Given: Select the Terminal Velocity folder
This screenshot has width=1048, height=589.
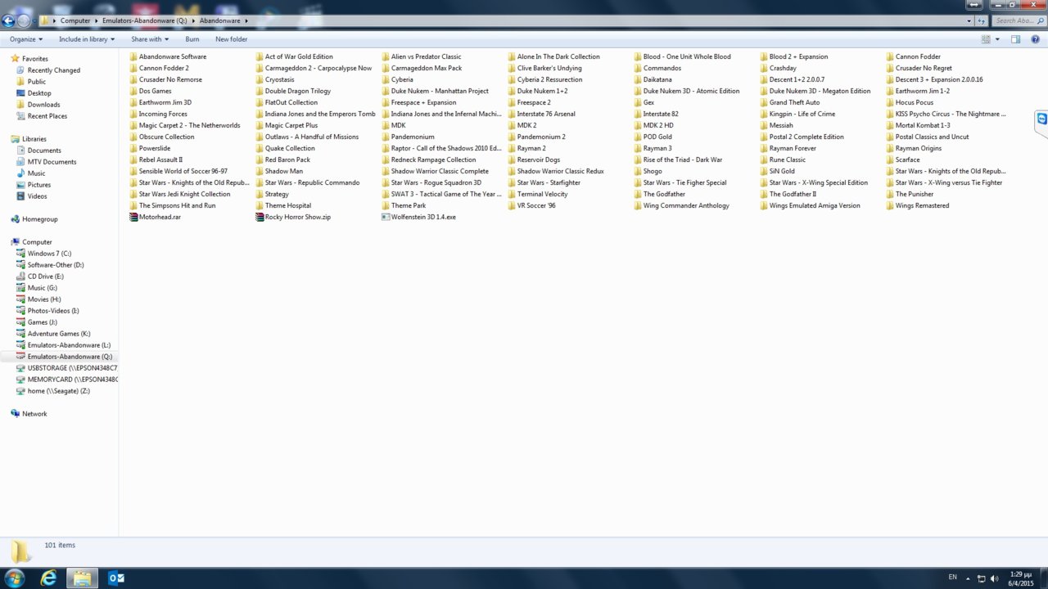Looking at the screenshot, I should [542, 194].
